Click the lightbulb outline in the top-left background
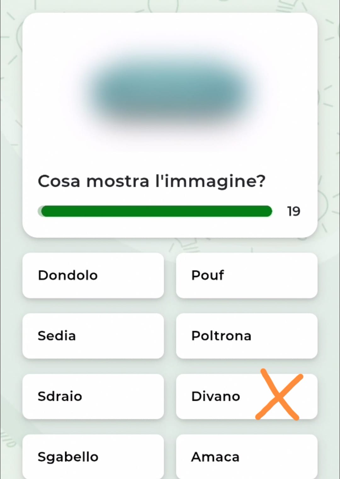The height and width of the screenshot is (479, 340). pyautogui.click(x=17, y=35)
